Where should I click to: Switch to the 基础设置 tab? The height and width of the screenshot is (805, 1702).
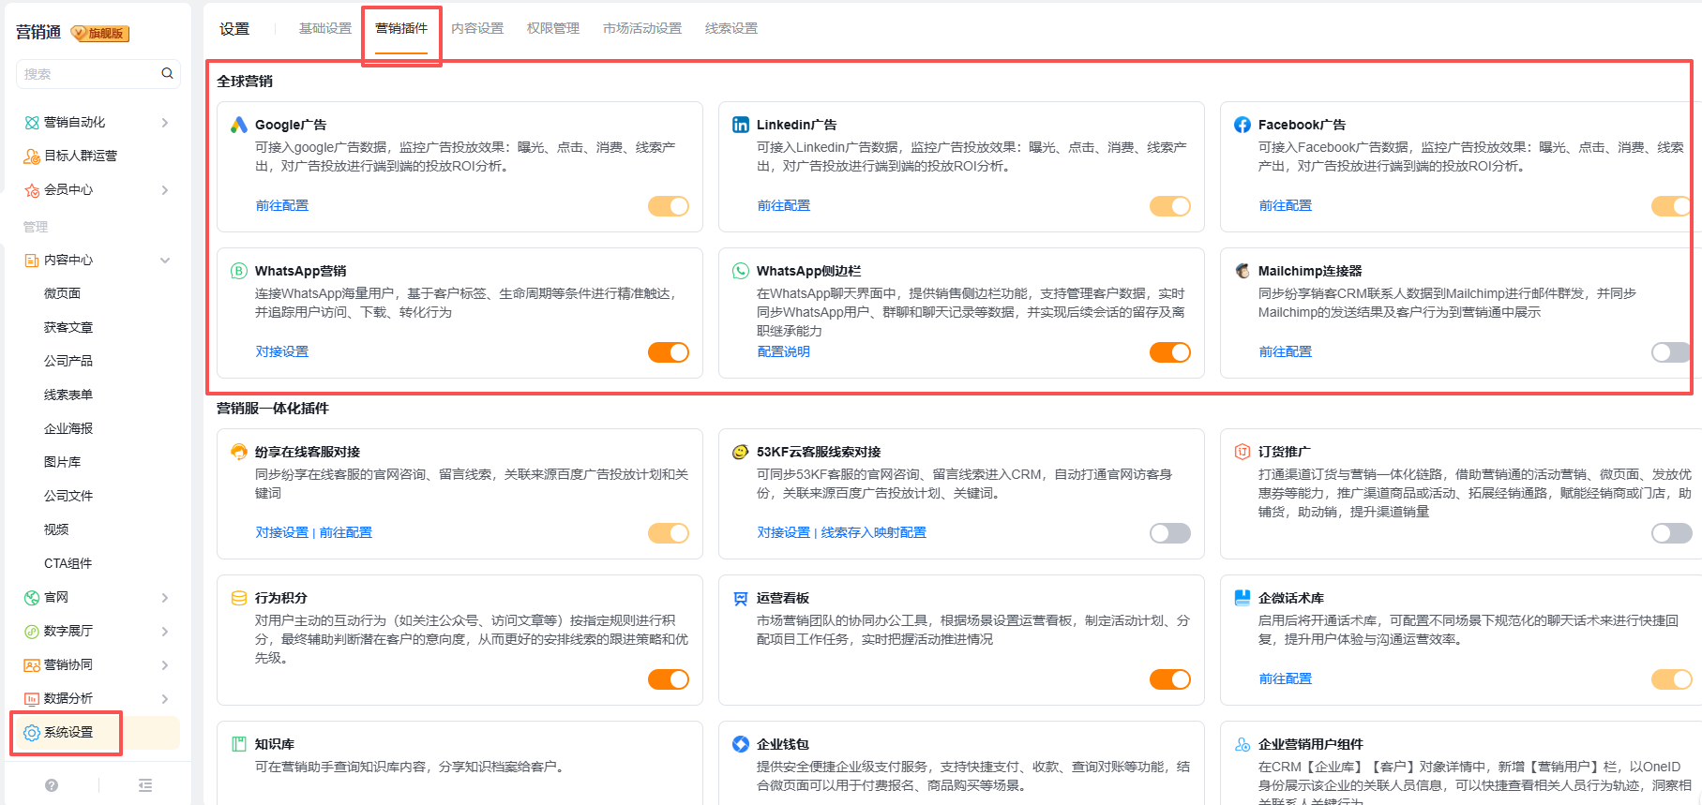325,29
